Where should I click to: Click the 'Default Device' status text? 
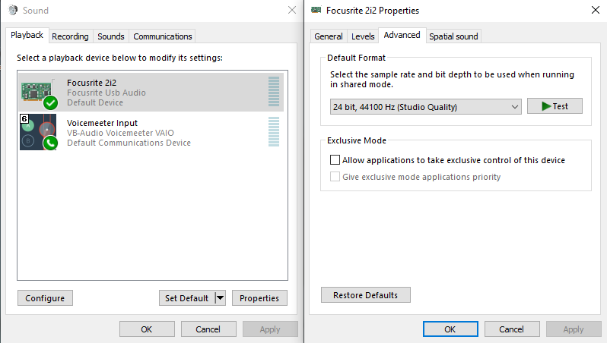95,102
